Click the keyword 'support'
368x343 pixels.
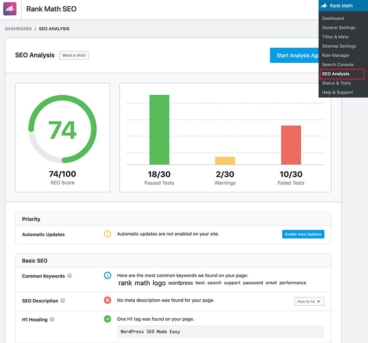tap(232, 283)
